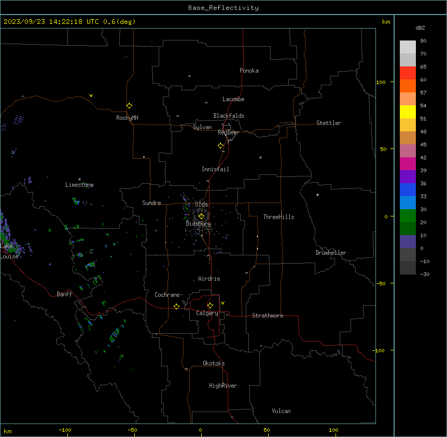Image resolution: width=447 pixels, height=437 pixels.
Task: Click the yellow diamond marker above RockyMH
Action: tap(130, 106)
